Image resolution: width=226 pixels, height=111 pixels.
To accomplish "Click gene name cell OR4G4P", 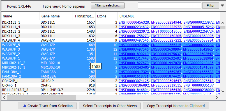I will pos(47,81).
